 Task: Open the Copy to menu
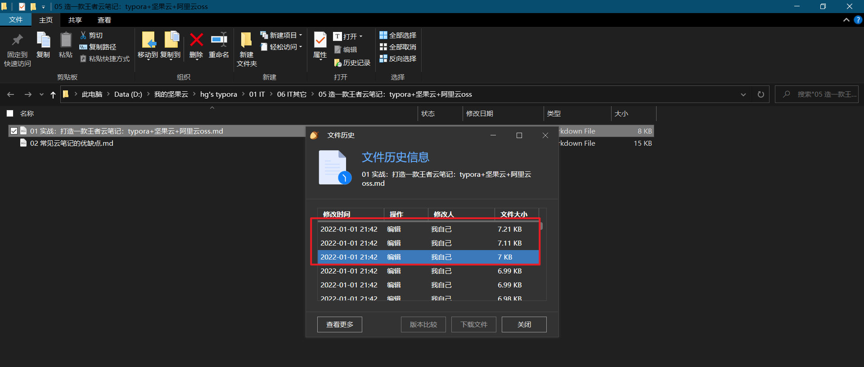point(171,46)
